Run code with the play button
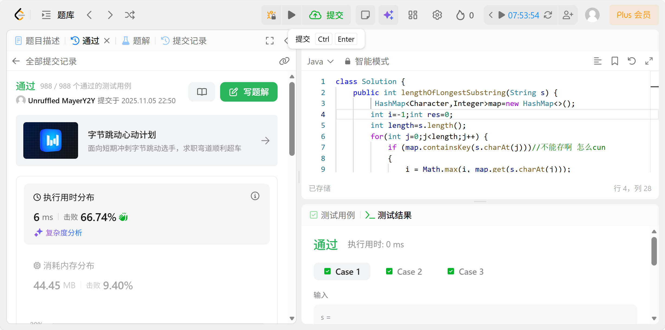 [x=291, y=15]
